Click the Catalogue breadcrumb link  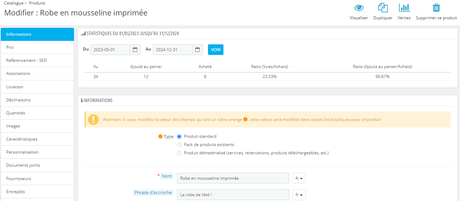(14, 3)
